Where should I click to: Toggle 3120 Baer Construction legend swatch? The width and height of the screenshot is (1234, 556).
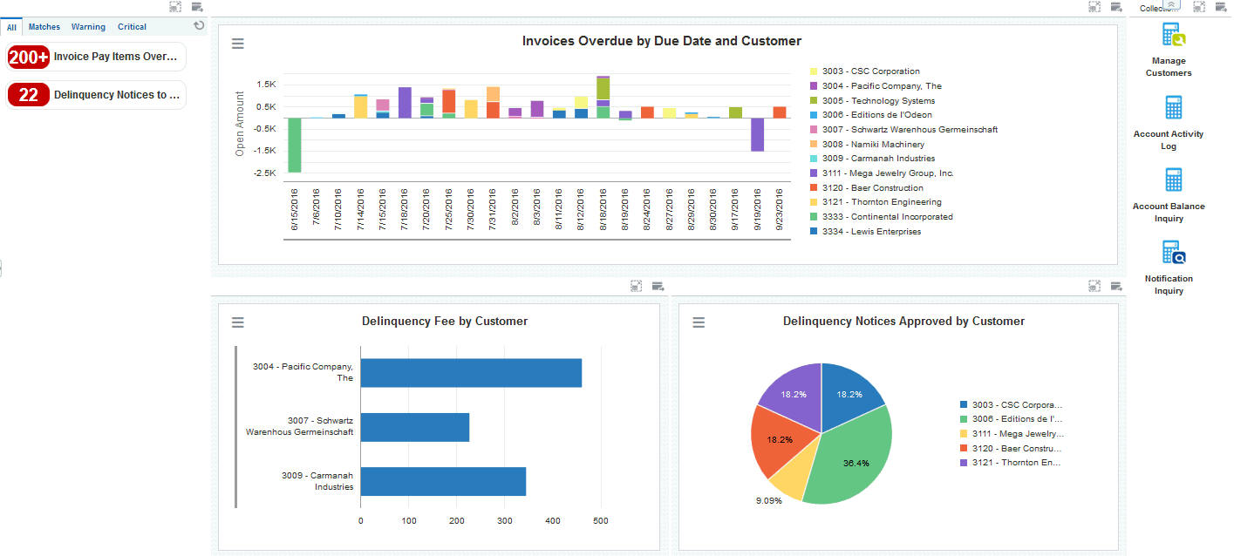point(814,188)
